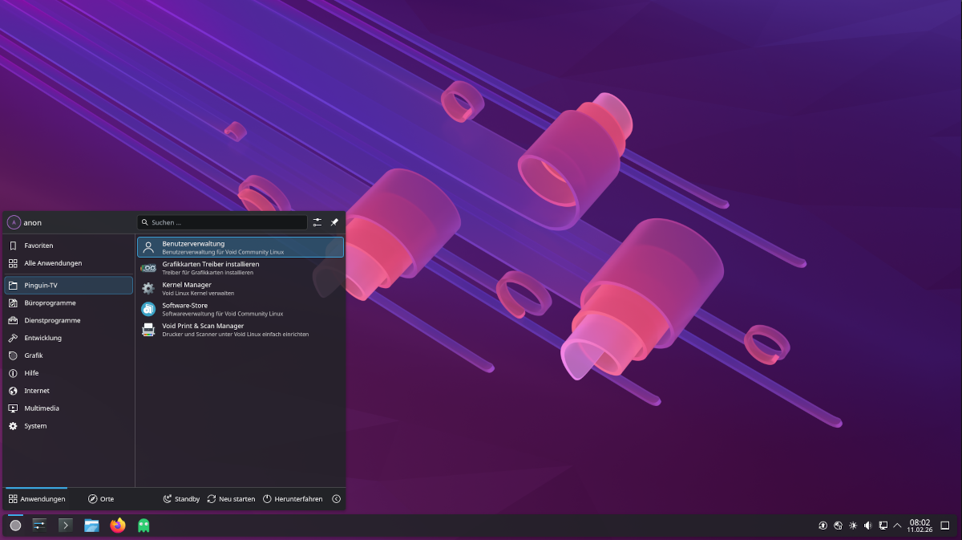This screenshot has width=962, height=540.
Task: Click the green ghost app icon
Action: click(x=143, y=526)
